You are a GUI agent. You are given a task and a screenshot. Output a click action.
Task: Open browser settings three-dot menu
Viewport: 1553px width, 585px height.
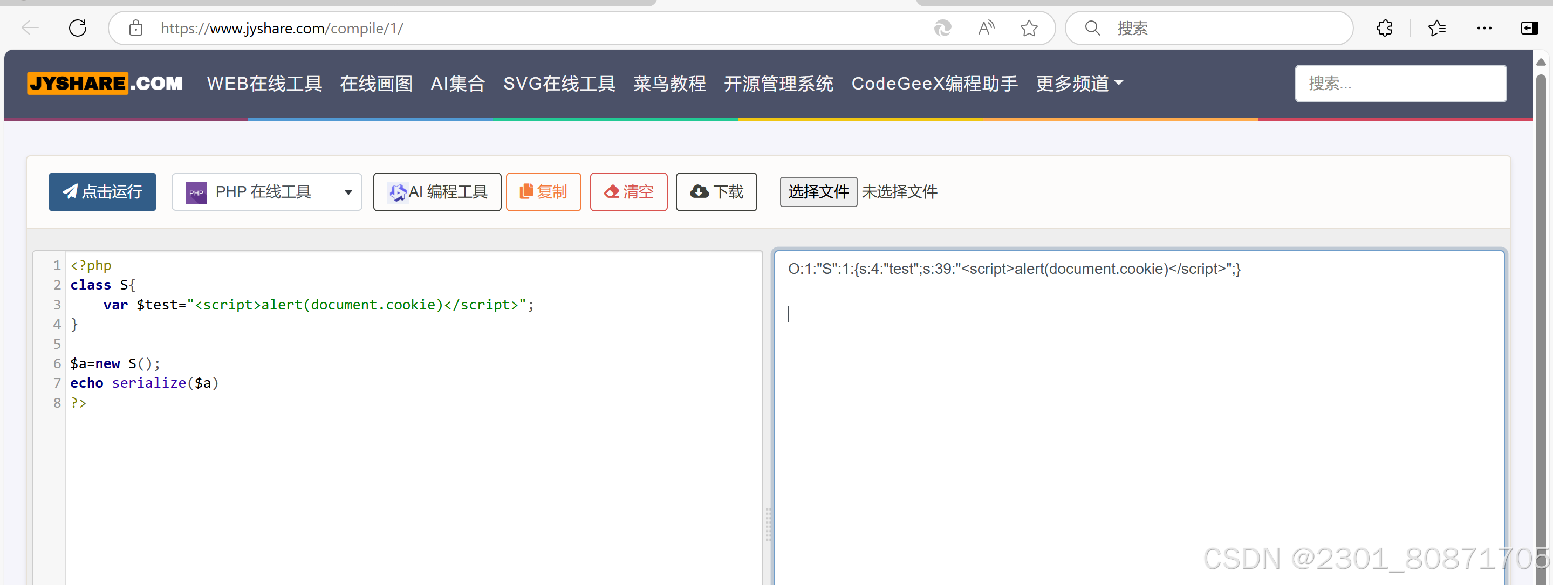[1484, 29]
